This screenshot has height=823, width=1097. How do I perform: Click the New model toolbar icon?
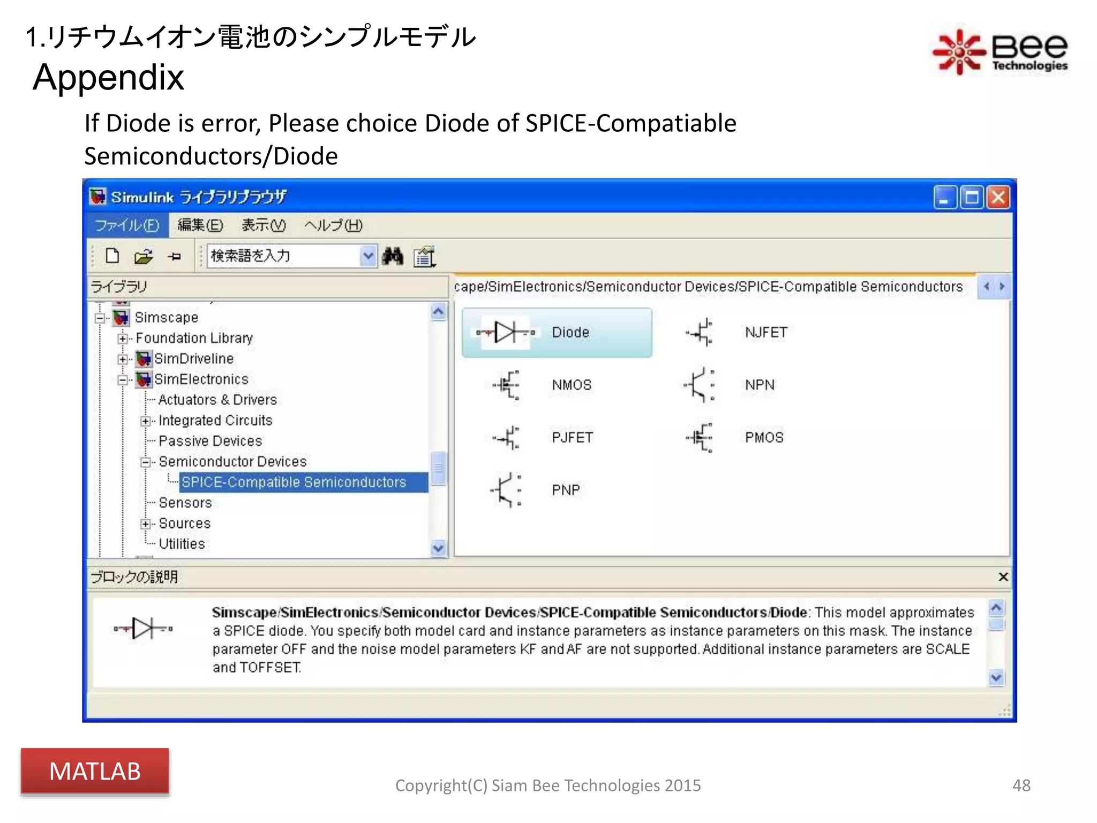112,256
